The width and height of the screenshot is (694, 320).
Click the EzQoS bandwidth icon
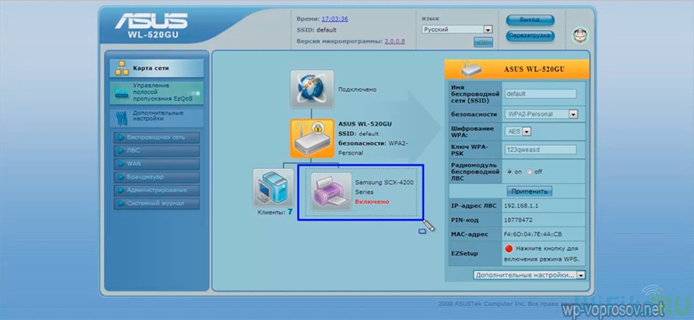click(121, 93)
